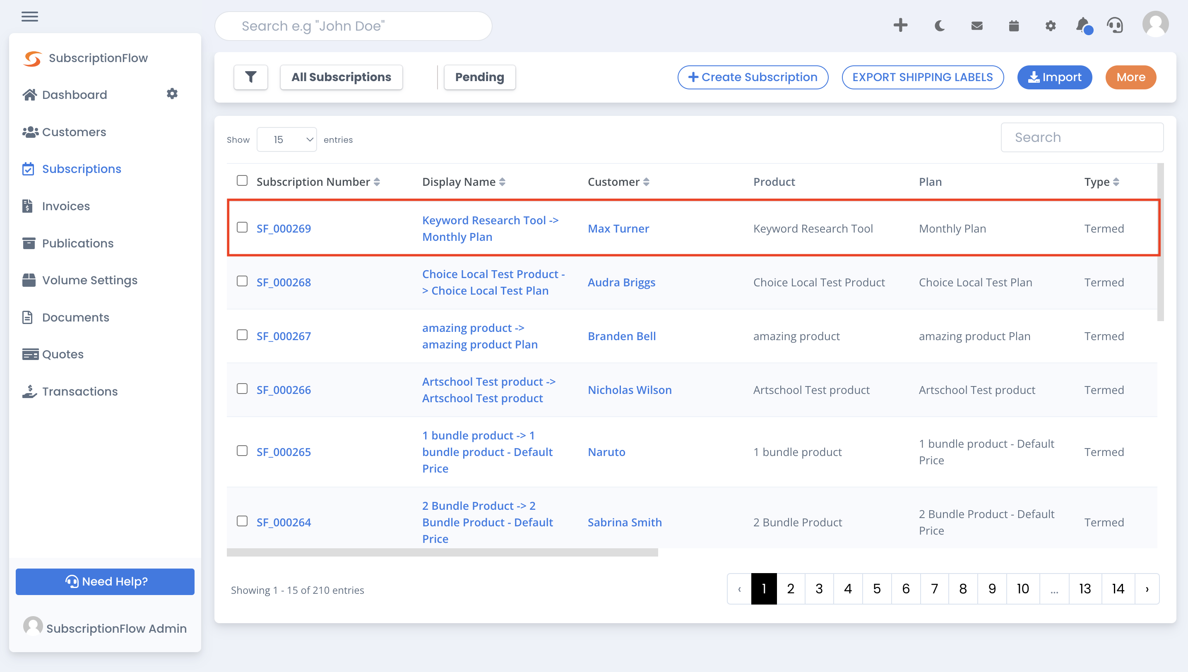Check the SF_000269 row checkbox
Screen dimensions: 1188x672
[x=242, y=228]
